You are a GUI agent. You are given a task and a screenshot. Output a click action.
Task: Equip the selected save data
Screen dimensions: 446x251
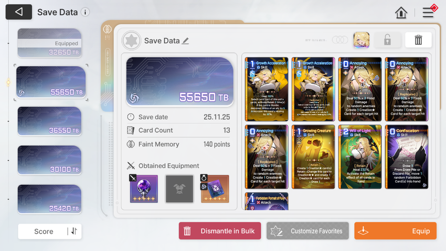[x=396, y=231]
